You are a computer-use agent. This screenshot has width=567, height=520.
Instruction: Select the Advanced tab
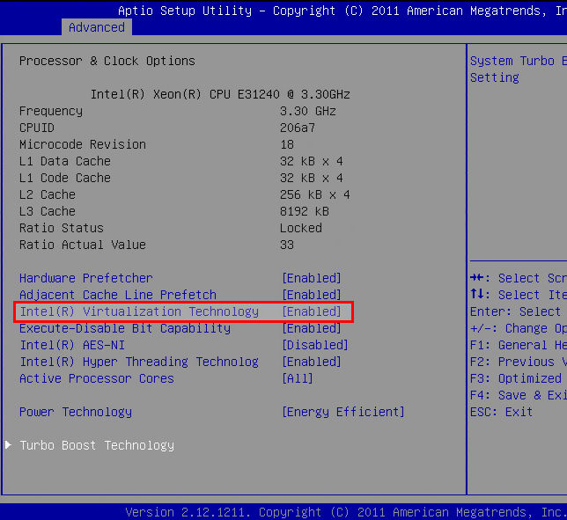pos(97,27)
